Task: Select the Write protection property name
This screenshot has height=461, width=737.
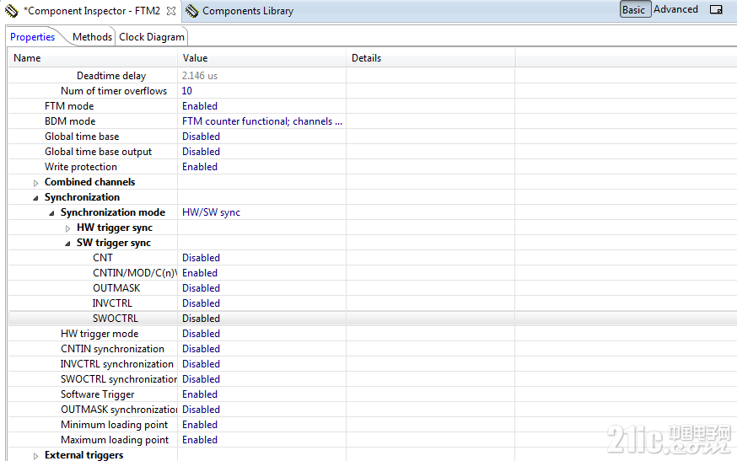Action: tap(81, 166)
